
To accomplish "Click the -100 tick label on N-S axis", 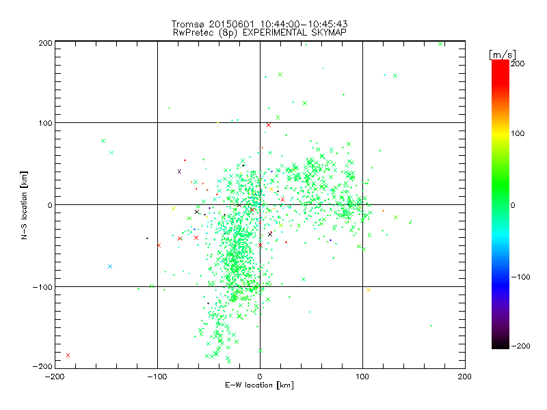I will 42,287.
